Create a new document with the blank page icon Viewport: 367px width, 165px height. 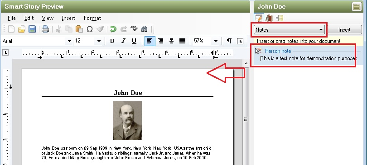[11, 29]
